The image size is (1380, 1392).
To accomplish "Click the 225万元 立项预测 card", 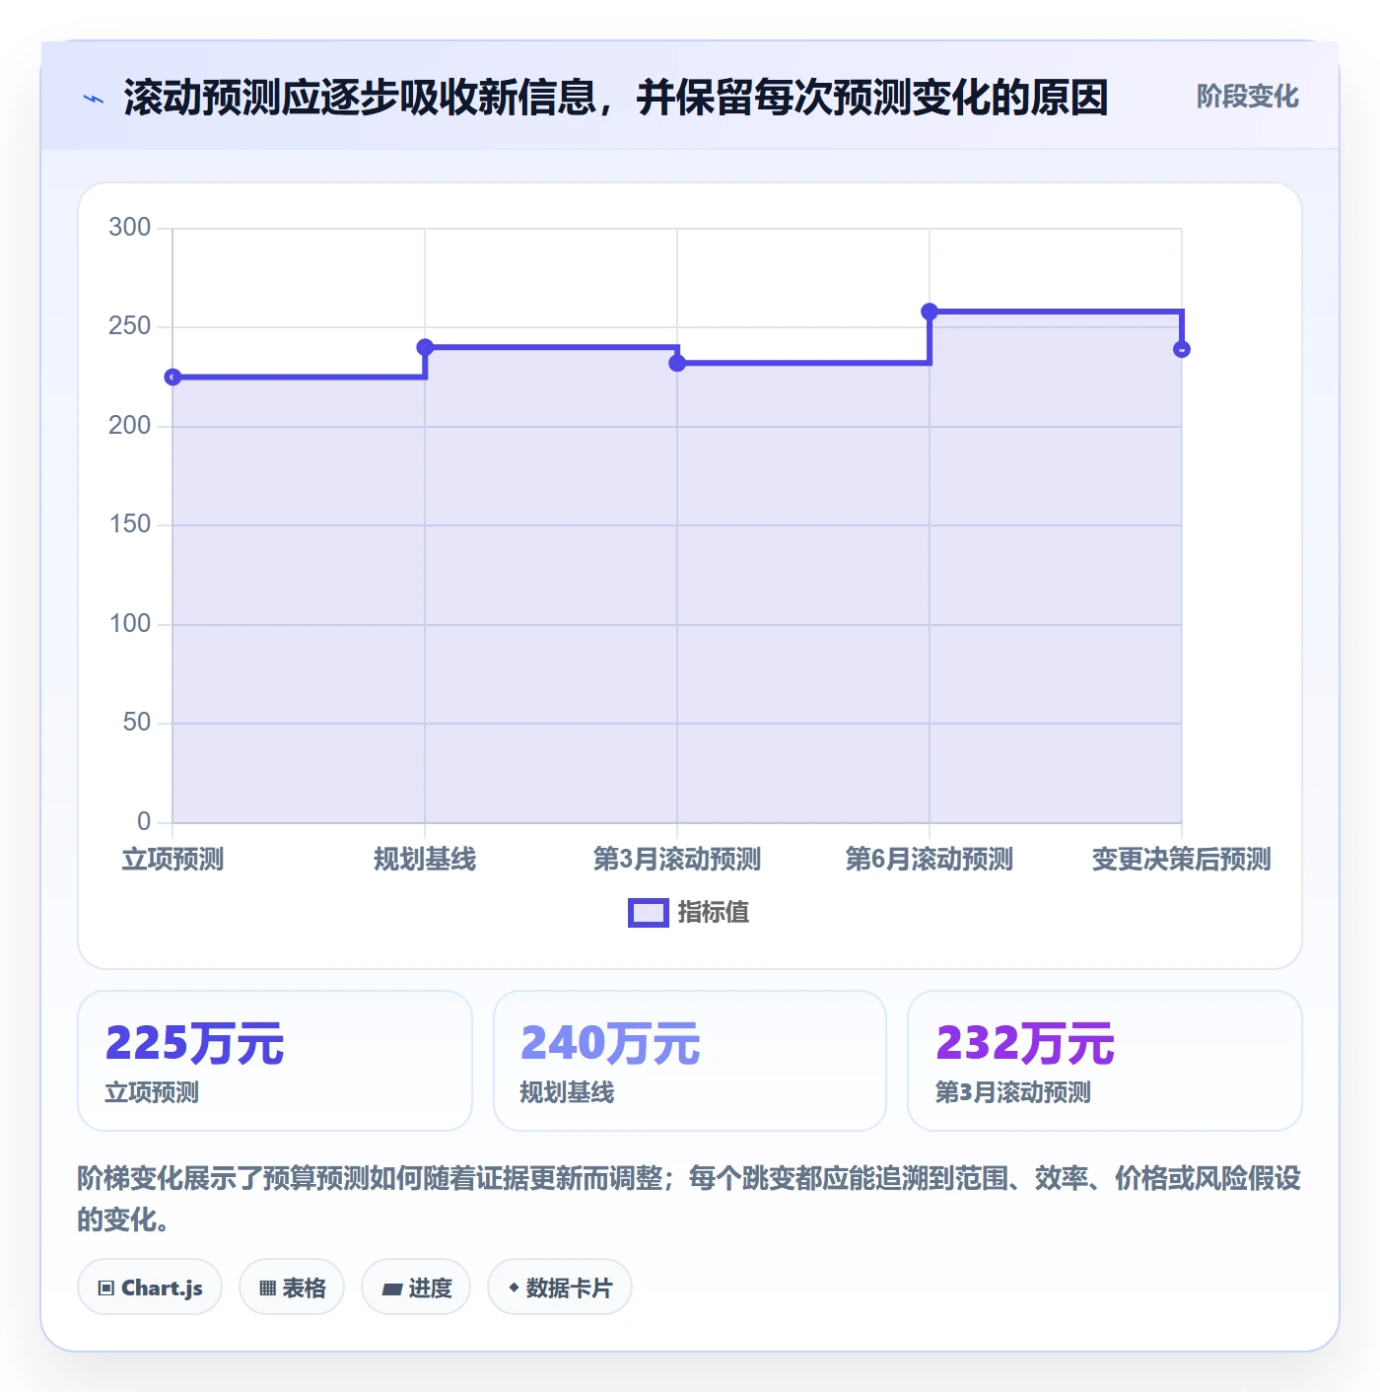I will point(275,1061).
